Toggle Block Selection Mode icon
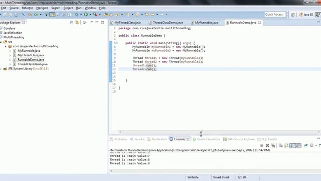The width and height of the screenshot is (321, 181). coord(64,15)
